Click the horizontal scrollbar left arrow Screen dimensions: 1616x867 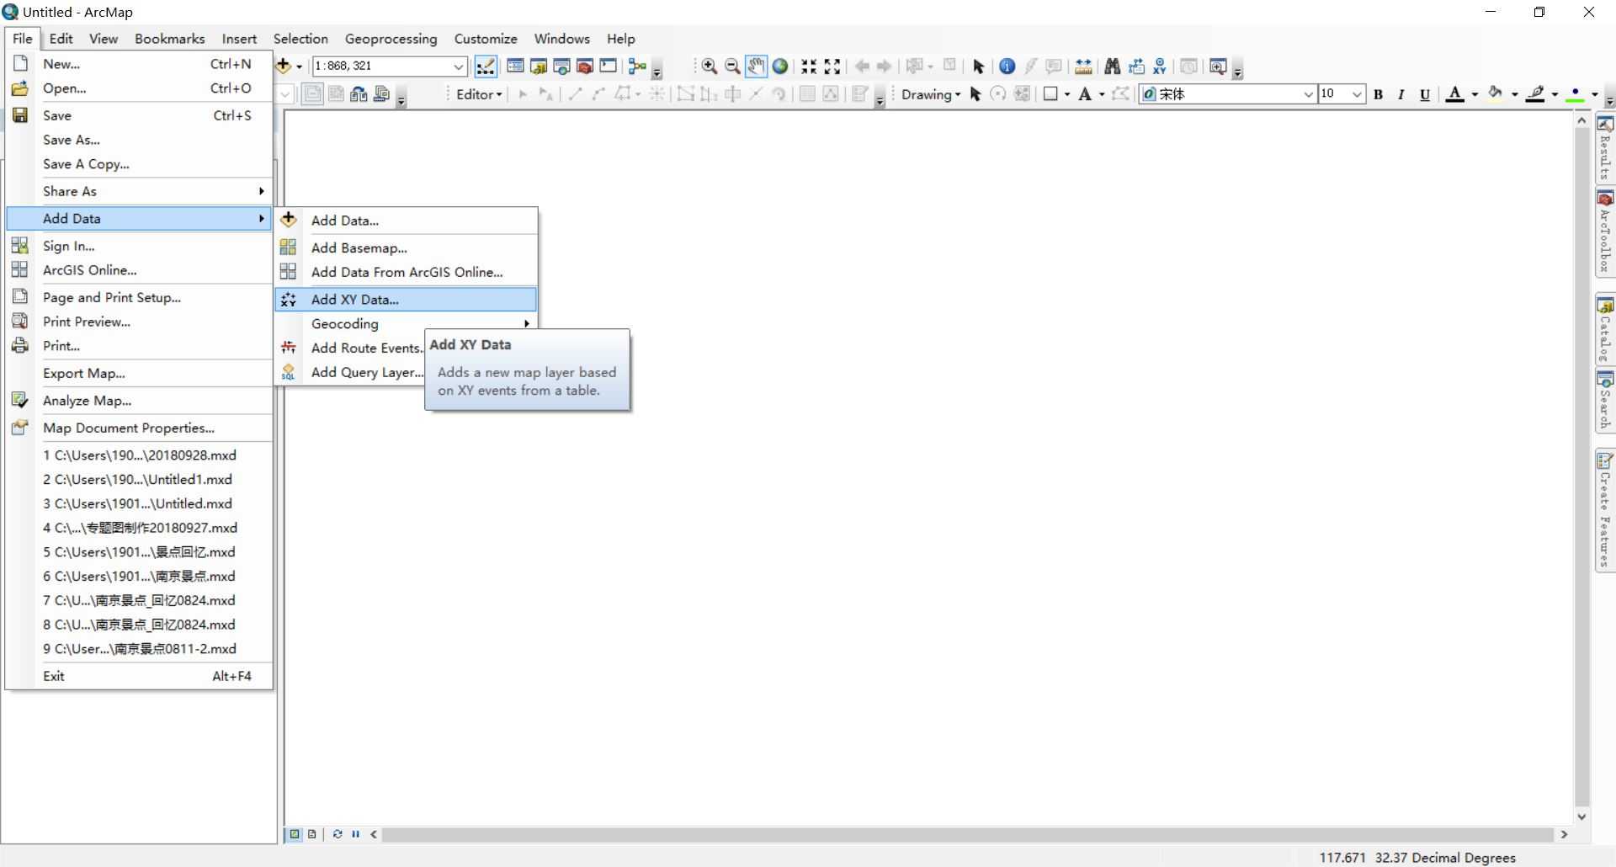tap(374, 834)
